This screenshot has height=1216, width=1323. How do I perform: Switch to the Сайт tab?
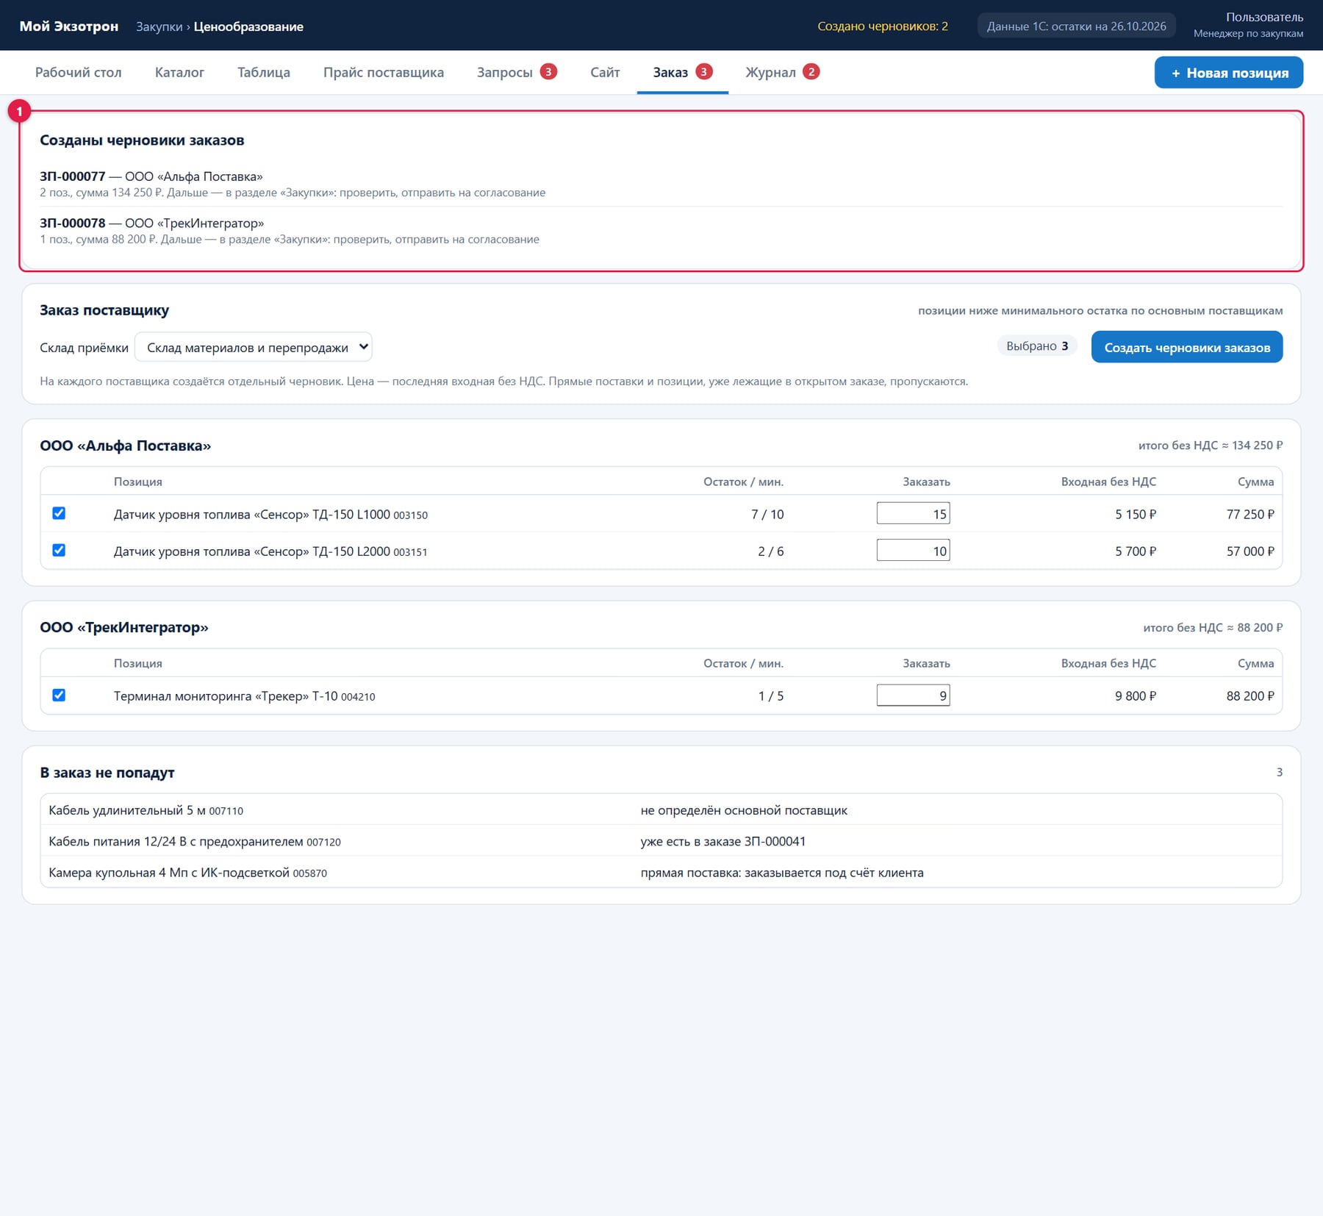[x=605, y=72]
